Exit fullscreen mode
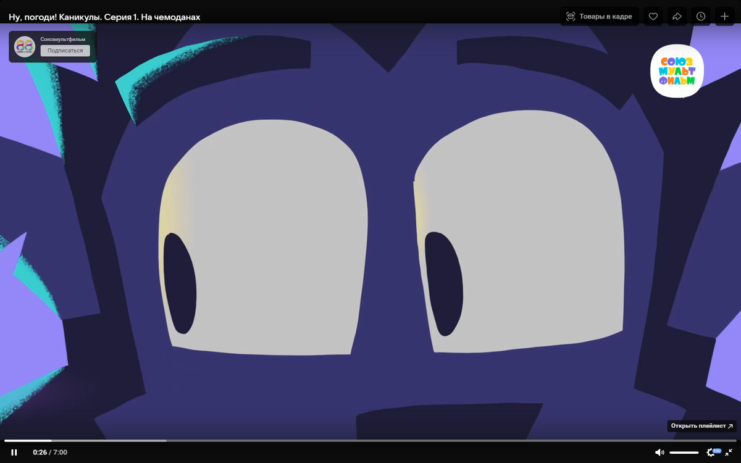The image size is (741, 463). (729, 453)
